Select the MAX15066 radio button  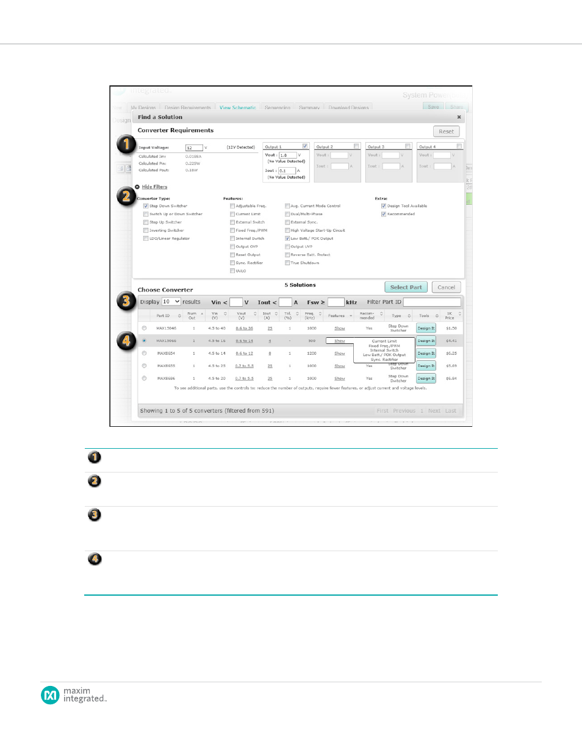click(145, 341)
